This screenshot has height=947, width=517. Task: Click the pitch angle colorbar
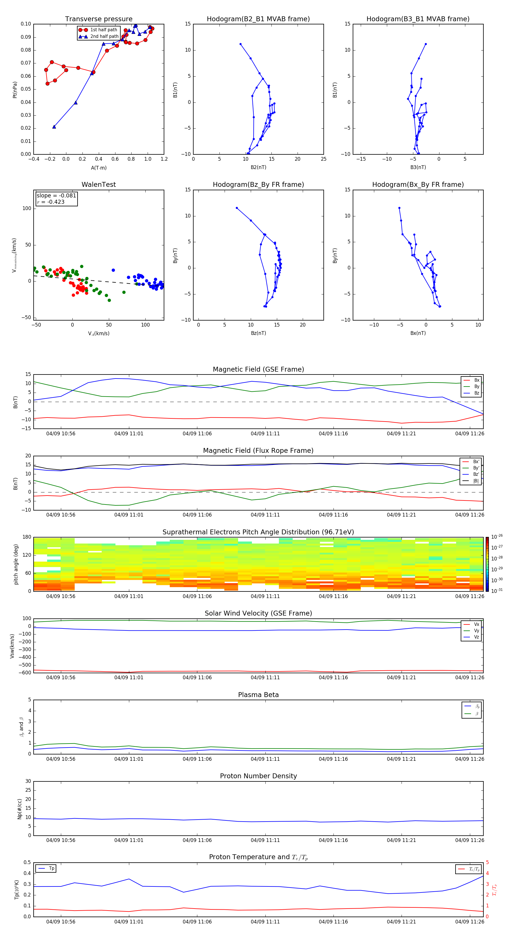point(487,564)
